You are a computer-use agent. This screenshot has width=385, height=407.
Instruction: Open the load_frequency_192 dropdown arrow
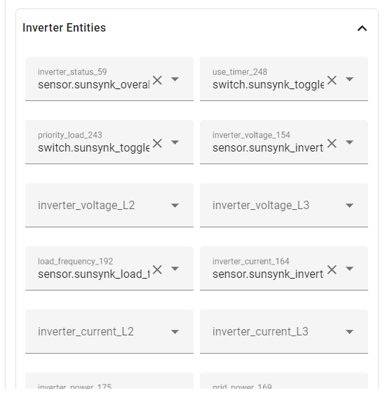(x=175, y=269)
